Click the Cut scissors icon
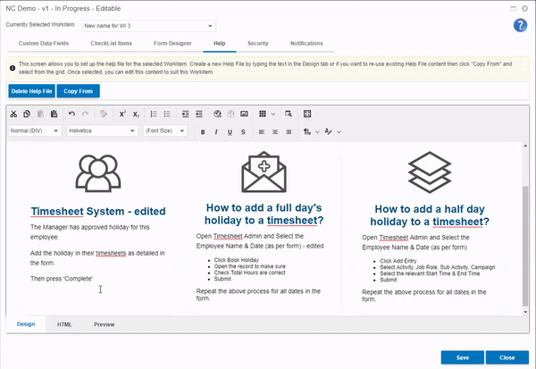 13,113
